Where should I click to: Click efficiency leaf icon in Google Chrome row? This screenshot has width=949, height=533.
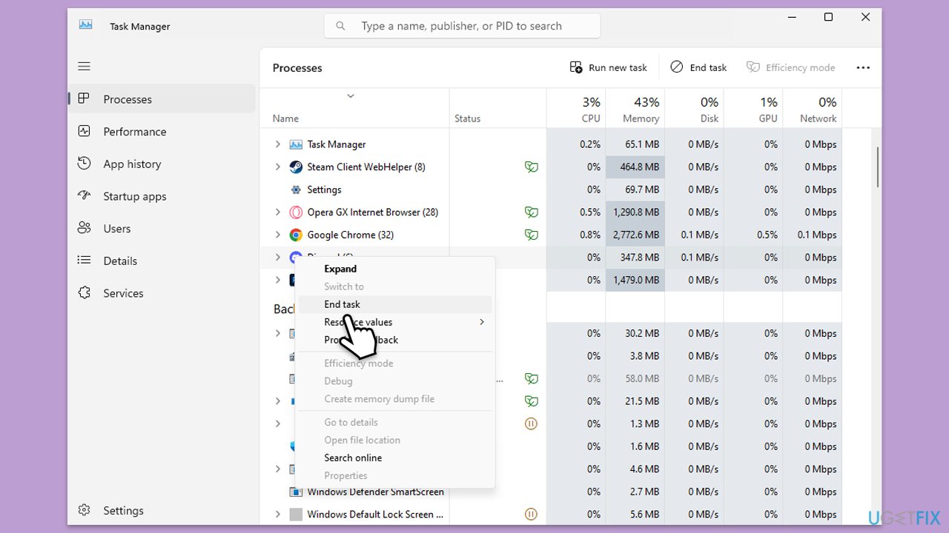pos(531,235)
